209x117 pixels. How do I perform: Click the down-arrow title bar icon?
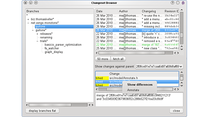tap(31, 3)
